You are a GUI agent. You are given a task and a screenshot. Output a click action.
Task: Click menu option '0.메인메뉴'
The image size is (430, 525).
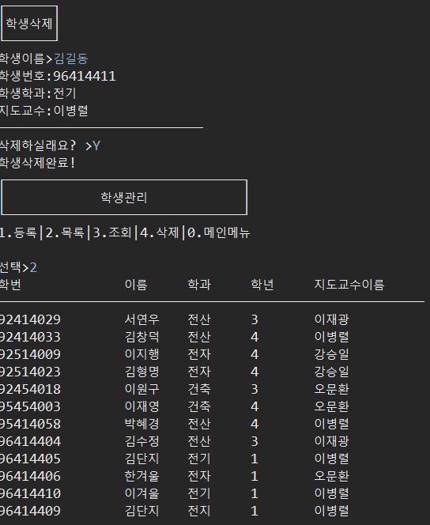(218, 232)
